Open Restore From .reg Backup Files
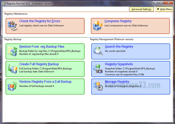This screenshot has width=175, height=124. (x=42, y=47)
